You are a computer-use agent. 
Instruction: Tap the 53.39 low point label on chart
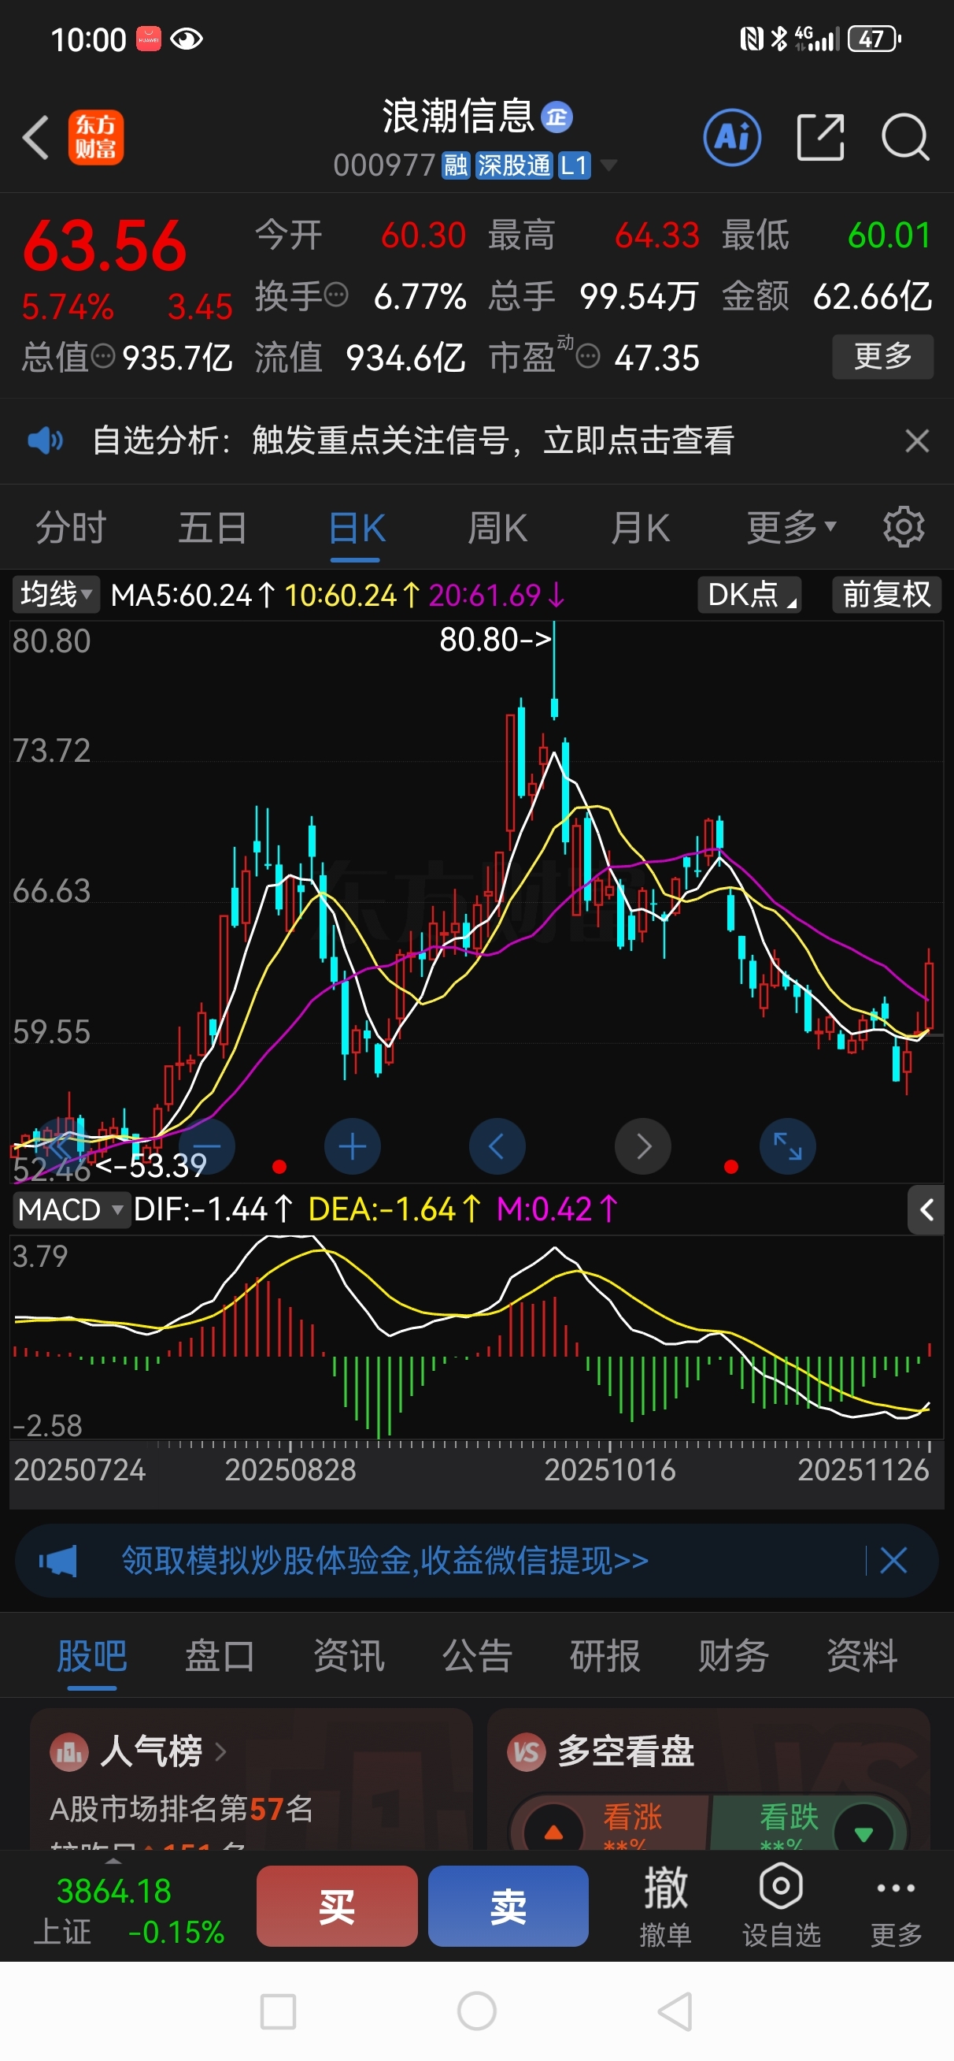(151, 1166)
